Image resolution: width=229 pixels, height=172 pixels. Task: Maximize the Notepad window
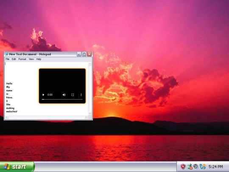tap(84, 54)
